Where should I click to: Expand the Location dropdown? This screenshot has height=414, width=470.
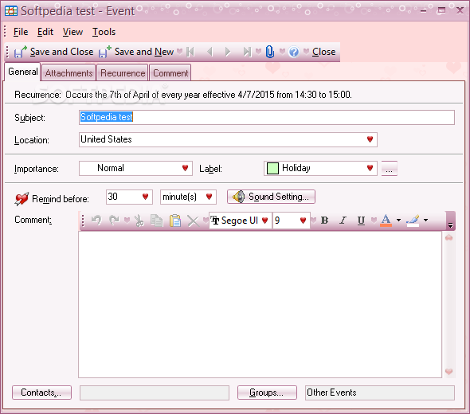(x=370, y=139)
